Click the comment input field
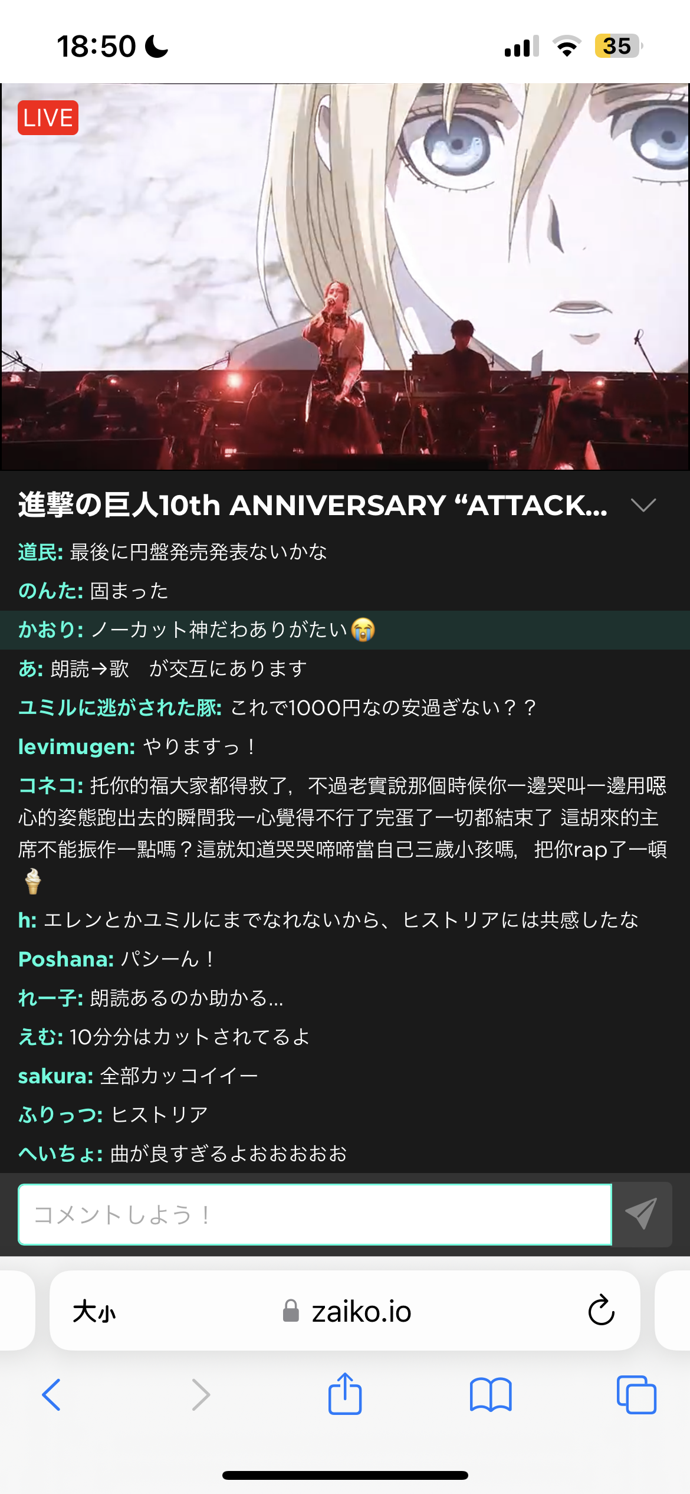 315,1214
